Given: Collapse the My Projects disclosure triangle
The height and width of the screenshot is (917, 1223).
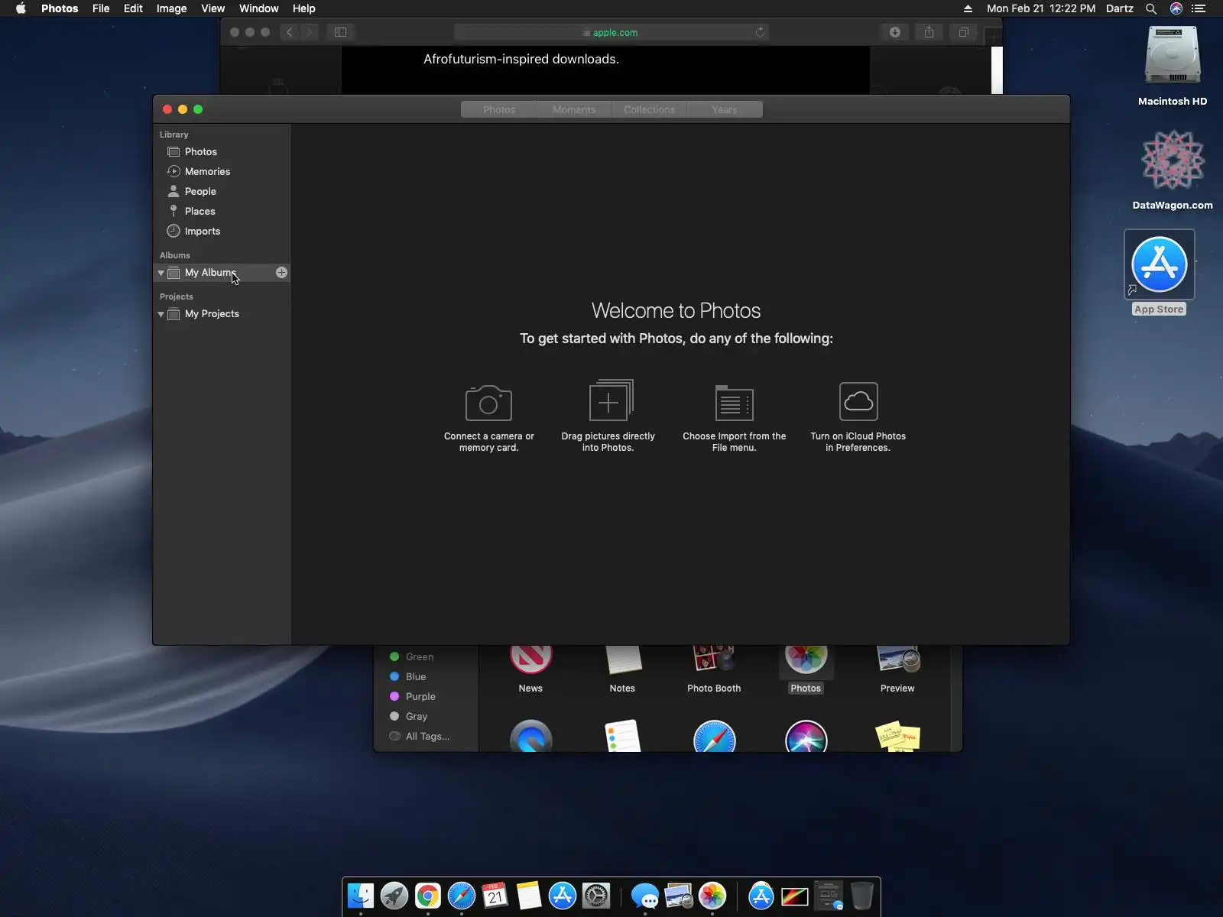Looking at the screenshot, I should [x=161, y=314].
